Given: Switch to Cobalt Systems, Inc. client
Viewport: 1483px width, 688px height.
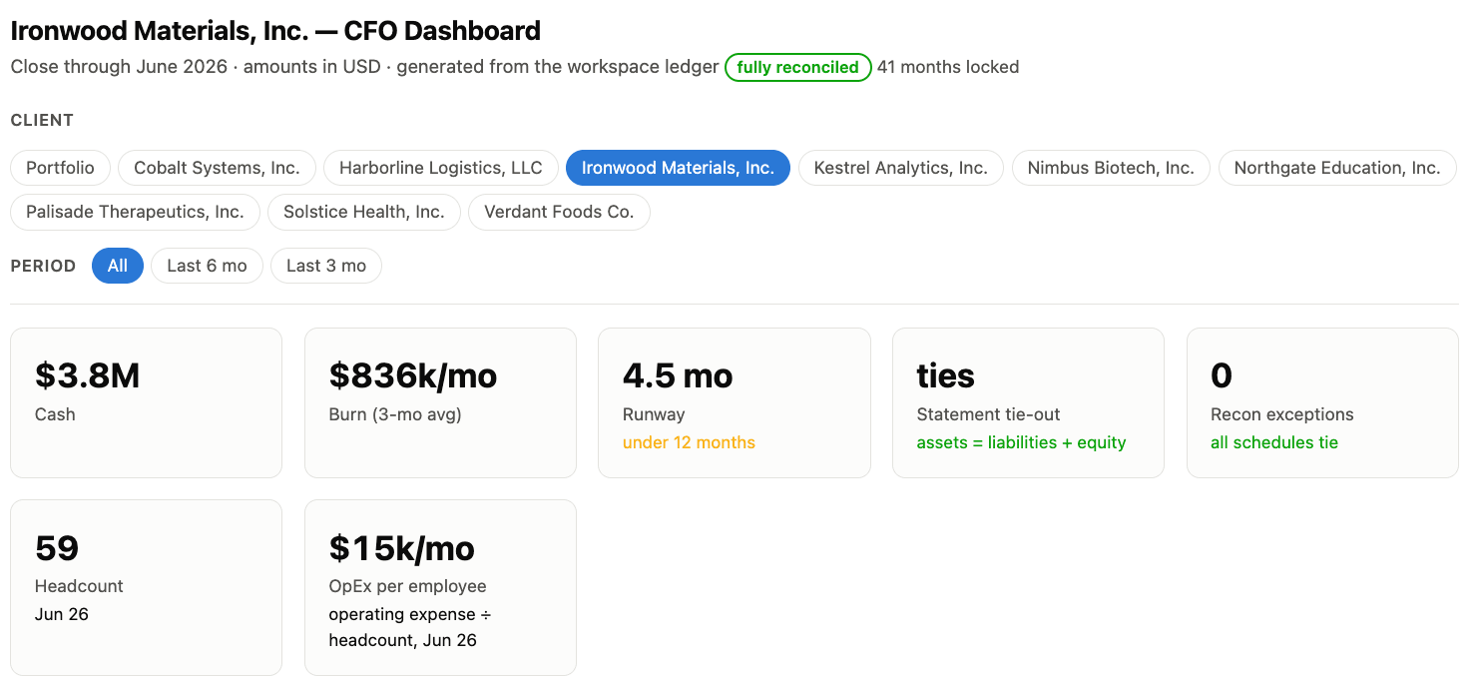Looking at the screenshot, I should point(217,168).
